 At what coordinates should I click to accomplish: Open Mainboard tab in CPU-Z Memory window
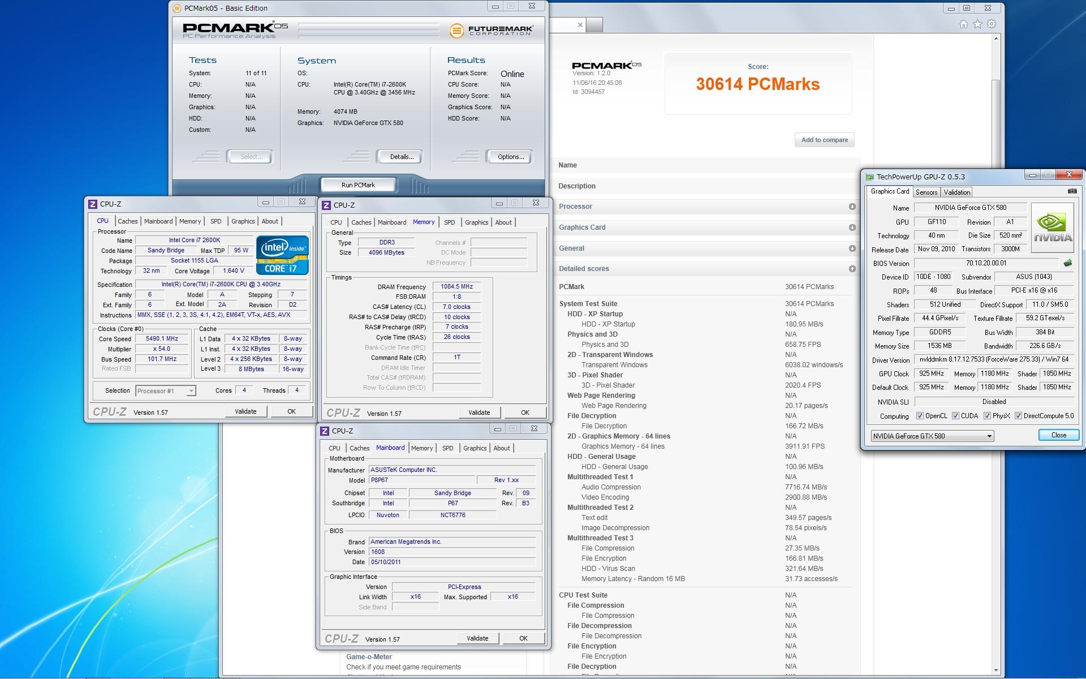pyautogui.click(x=392, y=222)
